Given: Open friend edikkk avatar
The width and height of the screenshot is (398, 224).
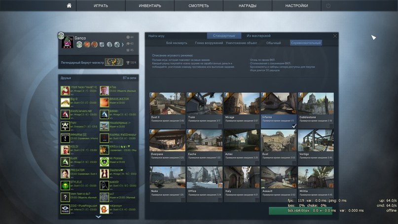Looking at the screenshot, I should [x=105, y=114].
